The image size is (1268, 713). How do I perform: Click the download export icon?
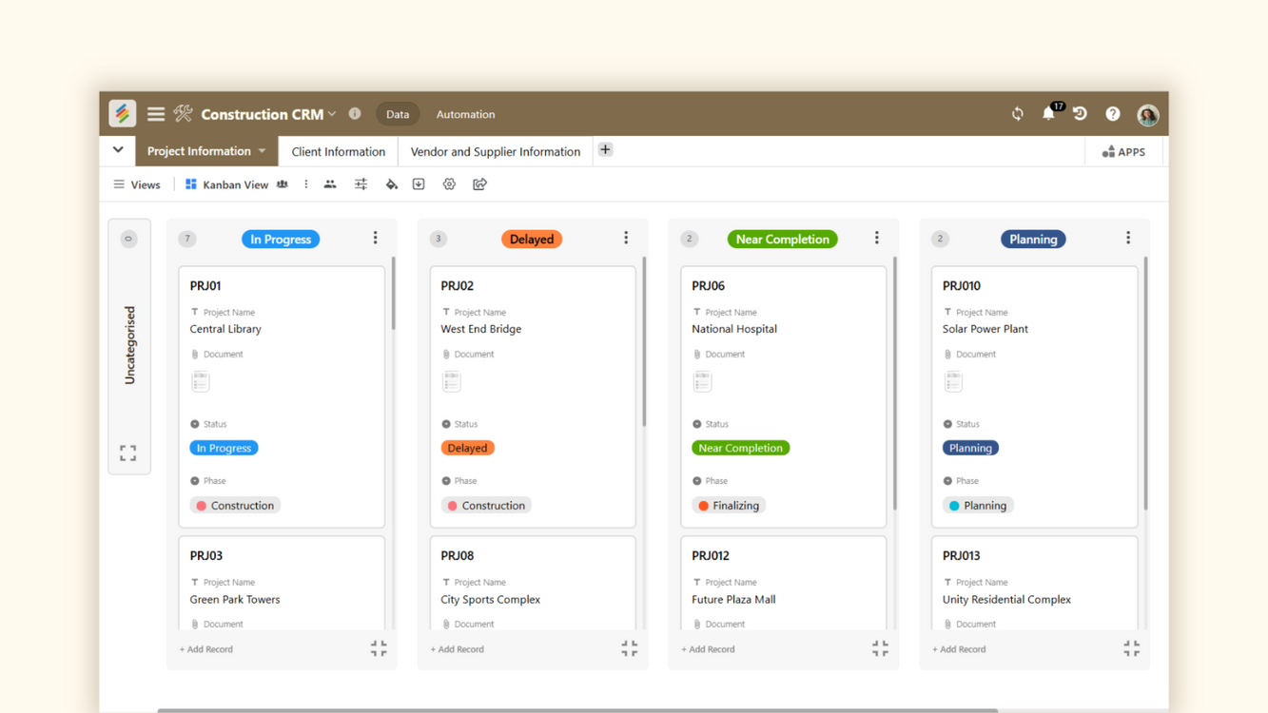click(x=419, y=184)
